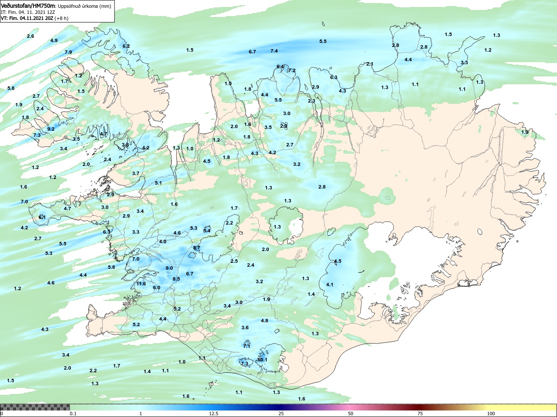
Task: Select the 4.8 precipitation value
Action: tap(265, 321)
